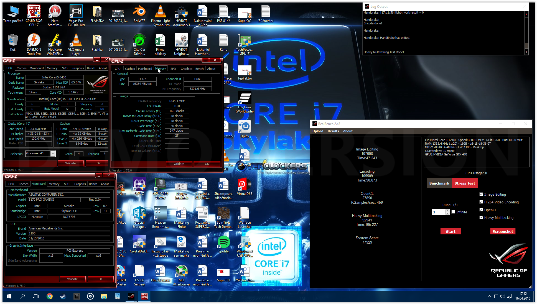
Task: Open the About menu in RealBench
Action: point(348,131)
